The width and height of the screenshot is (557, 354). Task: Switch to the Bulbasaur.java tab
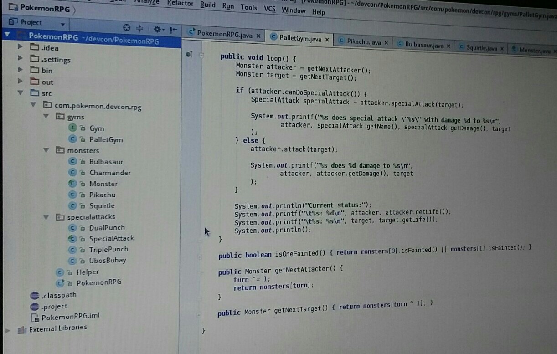click(424, 45)
